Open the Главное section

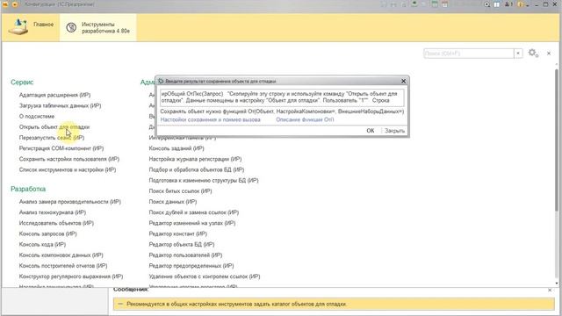pyautogui.click(x=32, y=27)
